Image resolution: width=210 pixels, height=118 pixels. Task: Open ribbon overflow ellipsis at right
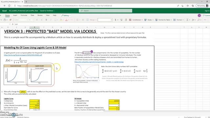pyautogui.click(x=205, y=20)
